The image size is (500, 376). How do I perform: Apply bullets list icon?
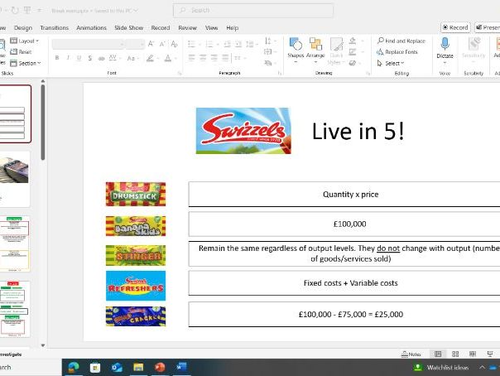[191, 44]
